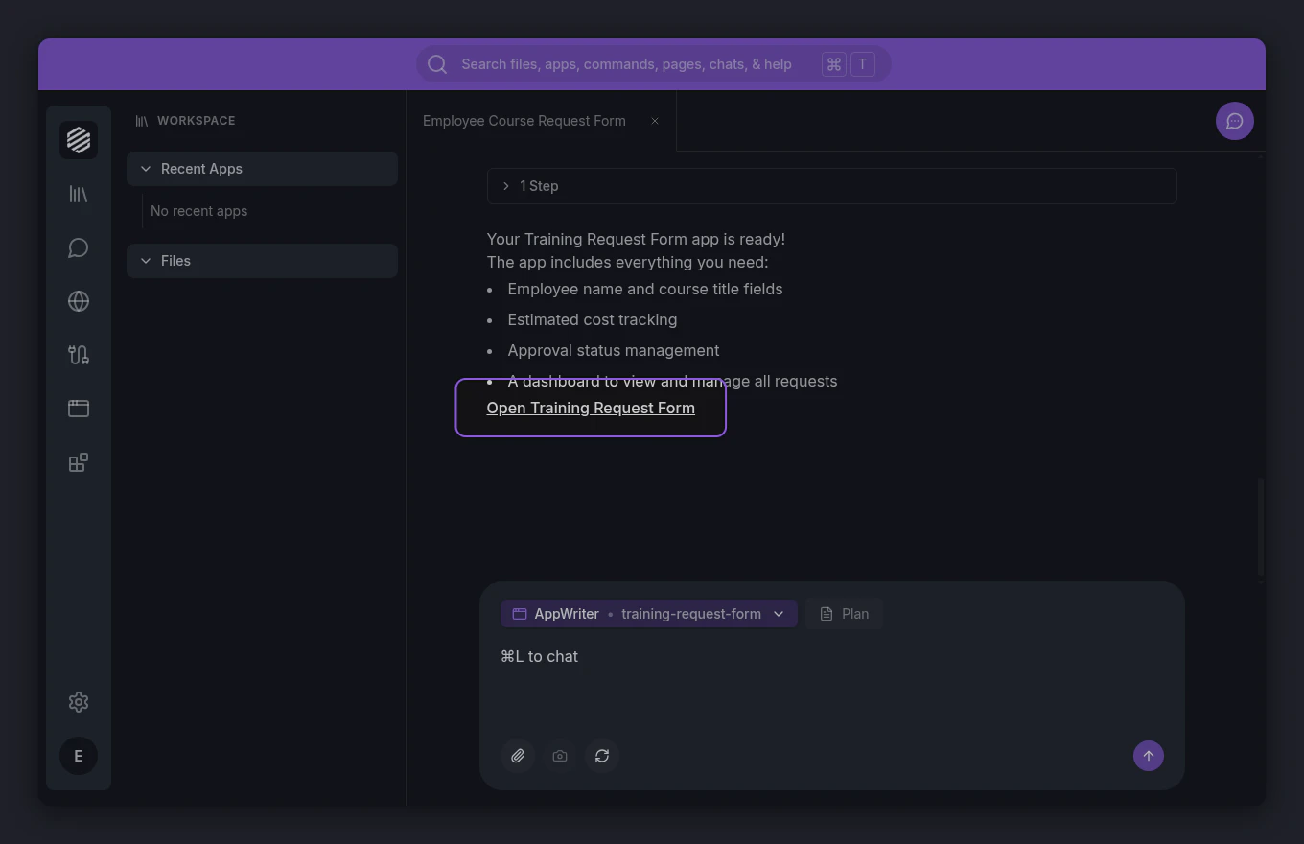The height and width of the screenshot is (844, 1304).
Task: Open the integrations plug icon in sidebar
Action: [79, 355]
